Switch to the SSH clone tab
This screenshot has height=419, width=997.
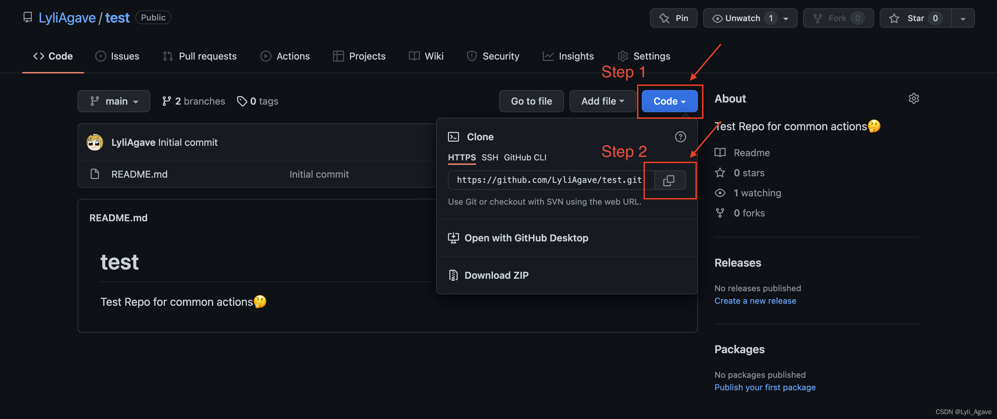489,157
